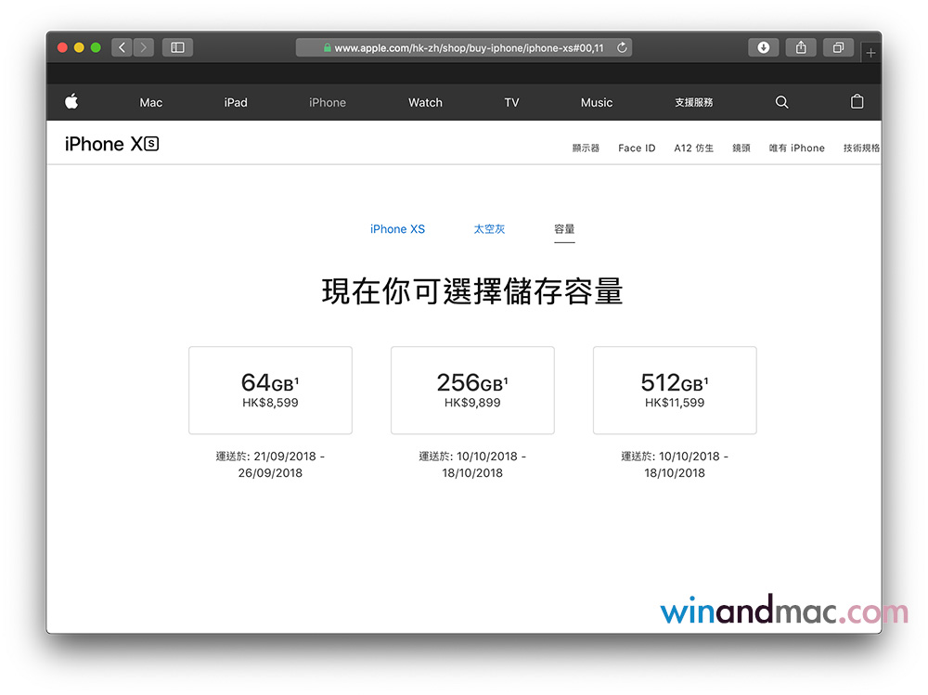Reload page using address bar icon
Viewport: 928px width, 695px height.
pyautogui.click(x=621, y=47)
